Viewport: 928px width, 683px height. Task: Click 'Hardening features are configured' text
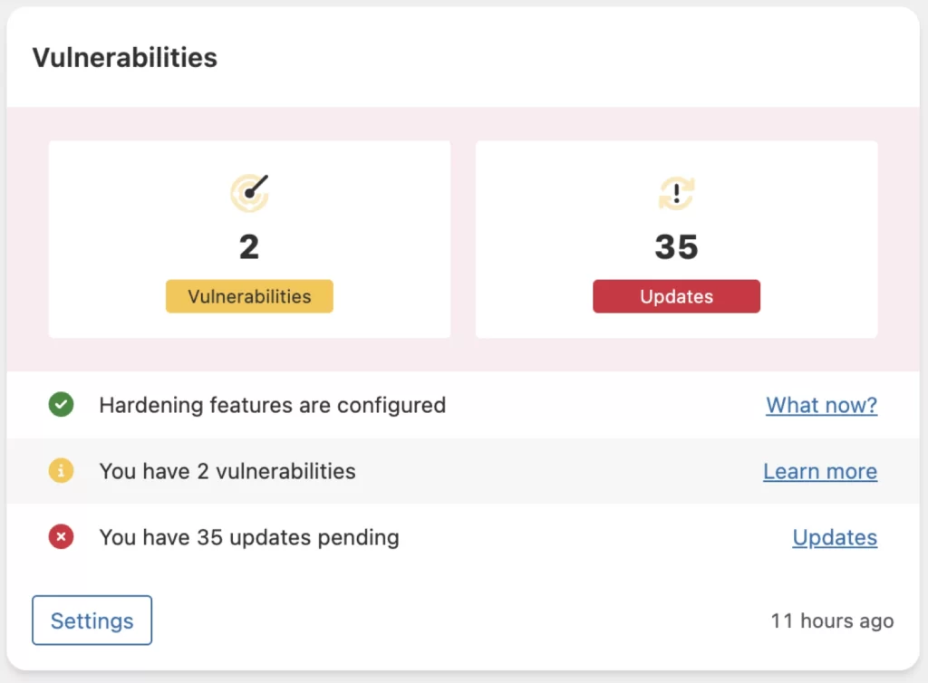(x=272, y=405)
